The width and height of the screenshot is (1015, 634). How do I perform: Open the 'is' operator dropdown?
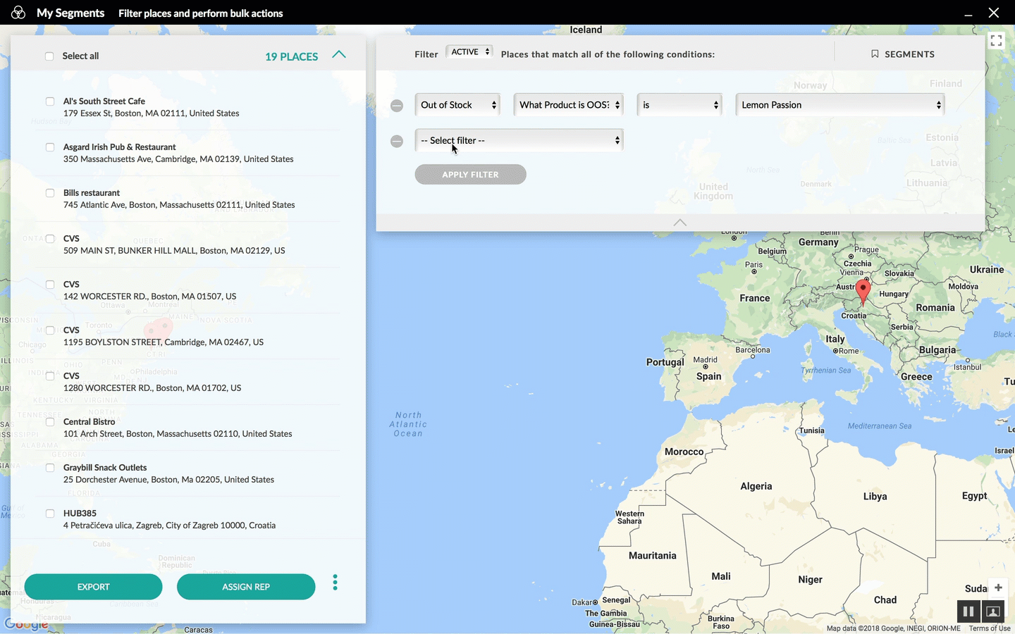pos(679,105)
